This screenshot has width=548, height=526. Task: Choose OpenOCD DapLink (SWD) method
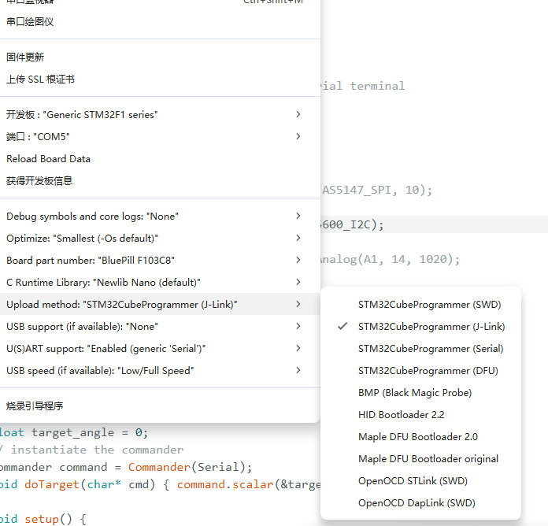pos(420,502)
